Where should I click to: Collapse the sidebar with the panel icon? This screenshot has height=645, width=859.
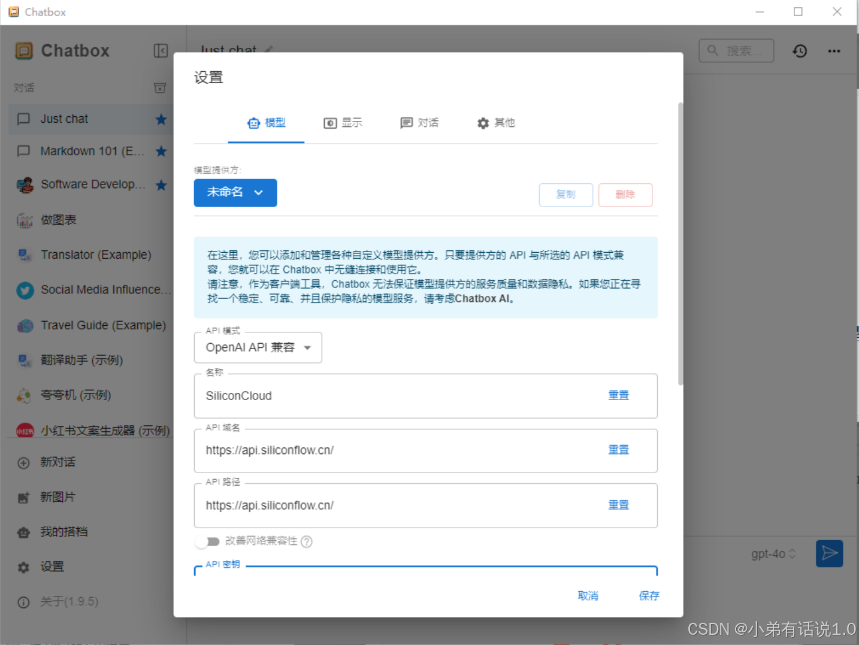point(161,51)
